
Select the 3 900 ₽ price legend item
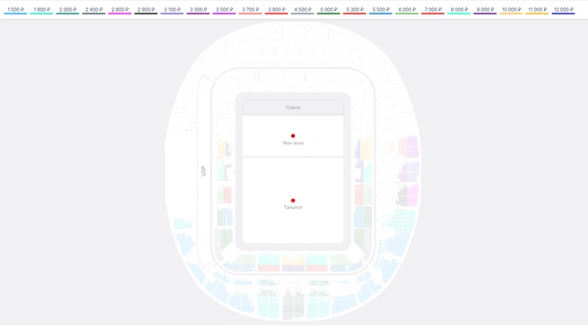click(x=276, y=9)
